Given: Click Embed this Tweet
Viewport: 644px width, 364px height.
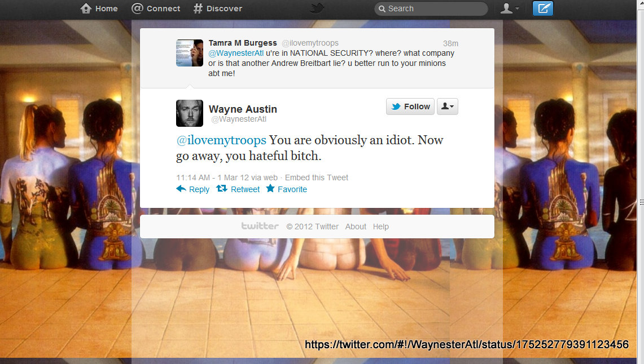Looking at the screenshot, I should coord(317,177).
